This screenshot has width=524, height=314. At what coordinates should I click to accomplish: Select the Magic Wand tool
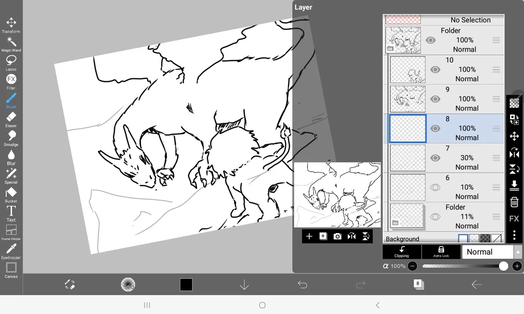11,45
